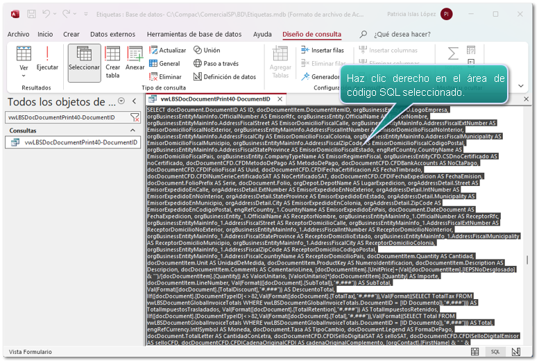Click the parameters icon next to sigma
Screen dimensions: 539x363
[x=471, y=50]
